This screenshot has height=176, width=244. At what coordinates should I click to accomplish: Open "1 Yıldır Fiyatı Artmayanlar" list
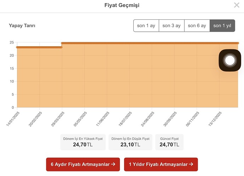click(161, 164)
